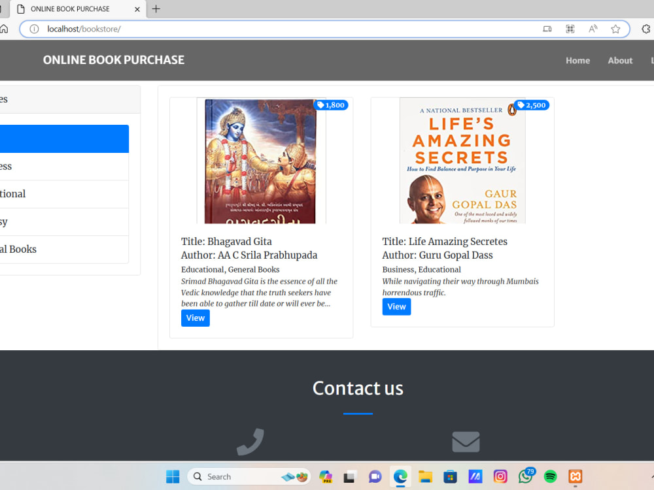Click 'Title: Life Amazing Secretes' text
The image size is (654, 490).
click(x=445, y=242)
